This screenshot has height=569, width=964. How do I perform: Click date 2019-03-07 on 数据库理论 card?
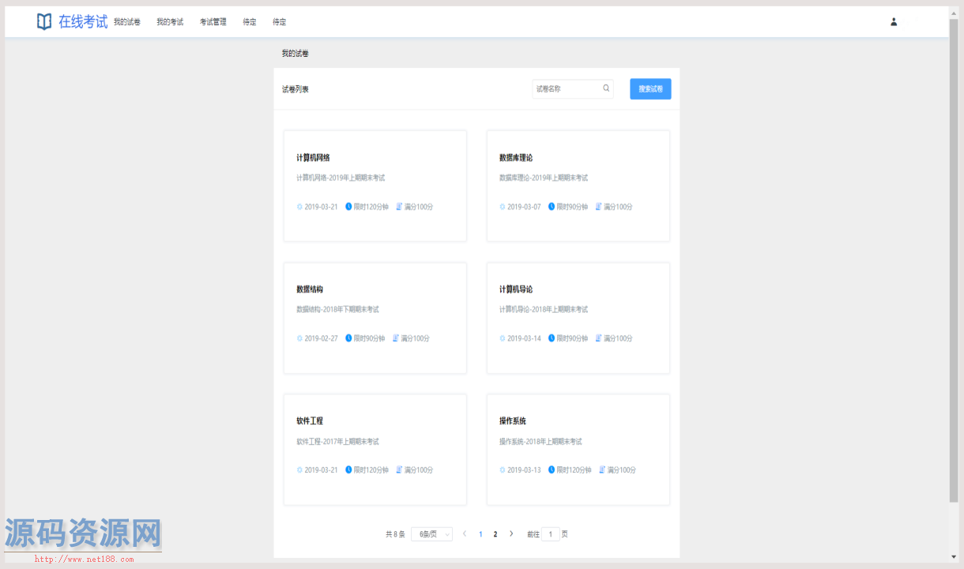[525, 207]
